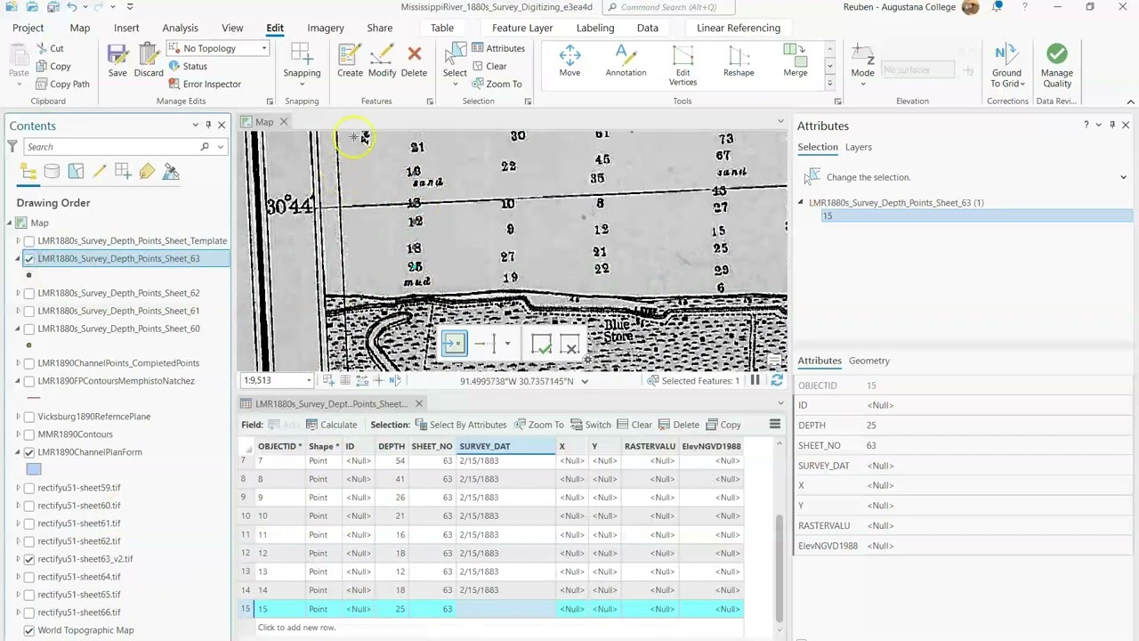Click Cut in Clipboard group
The width and height of the screenshot is (1139, 641).
(49, 48)
